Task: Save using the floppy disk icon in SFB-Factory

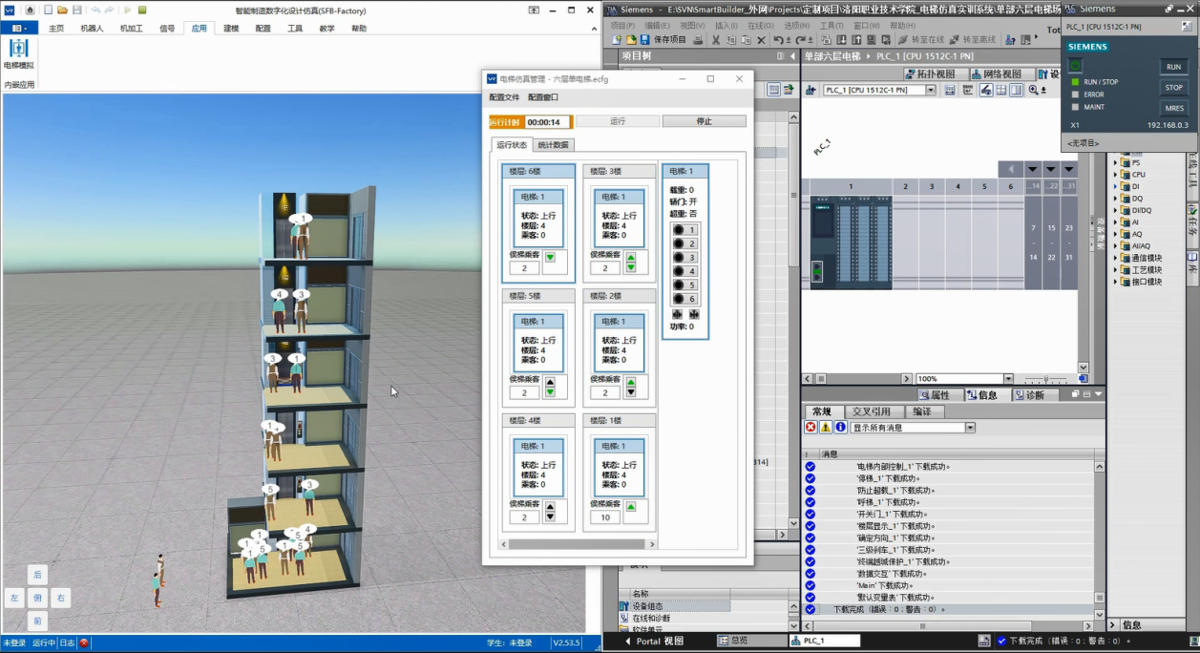Action: (x=75, y=10)
